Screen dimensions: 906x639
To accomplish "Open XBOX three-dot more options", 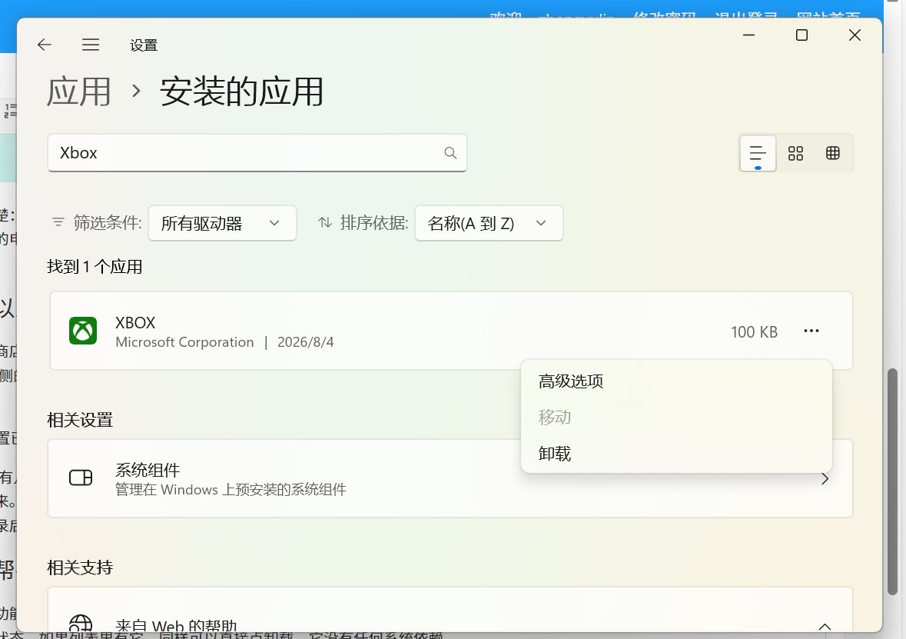I will [x=811, y=331].
